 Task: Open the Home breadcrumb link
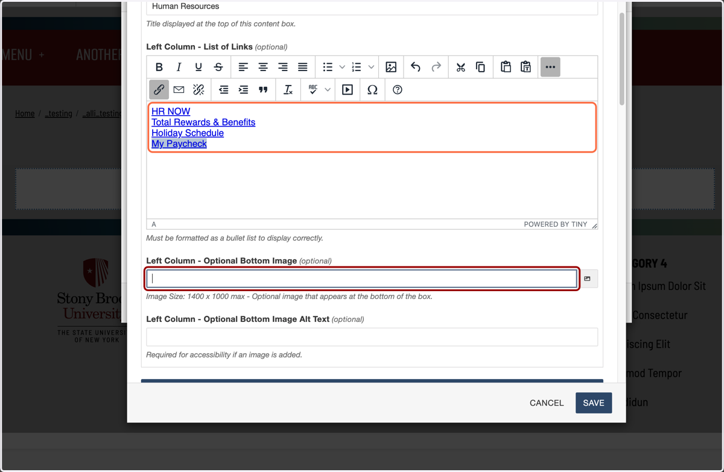(x=25, y=113)
